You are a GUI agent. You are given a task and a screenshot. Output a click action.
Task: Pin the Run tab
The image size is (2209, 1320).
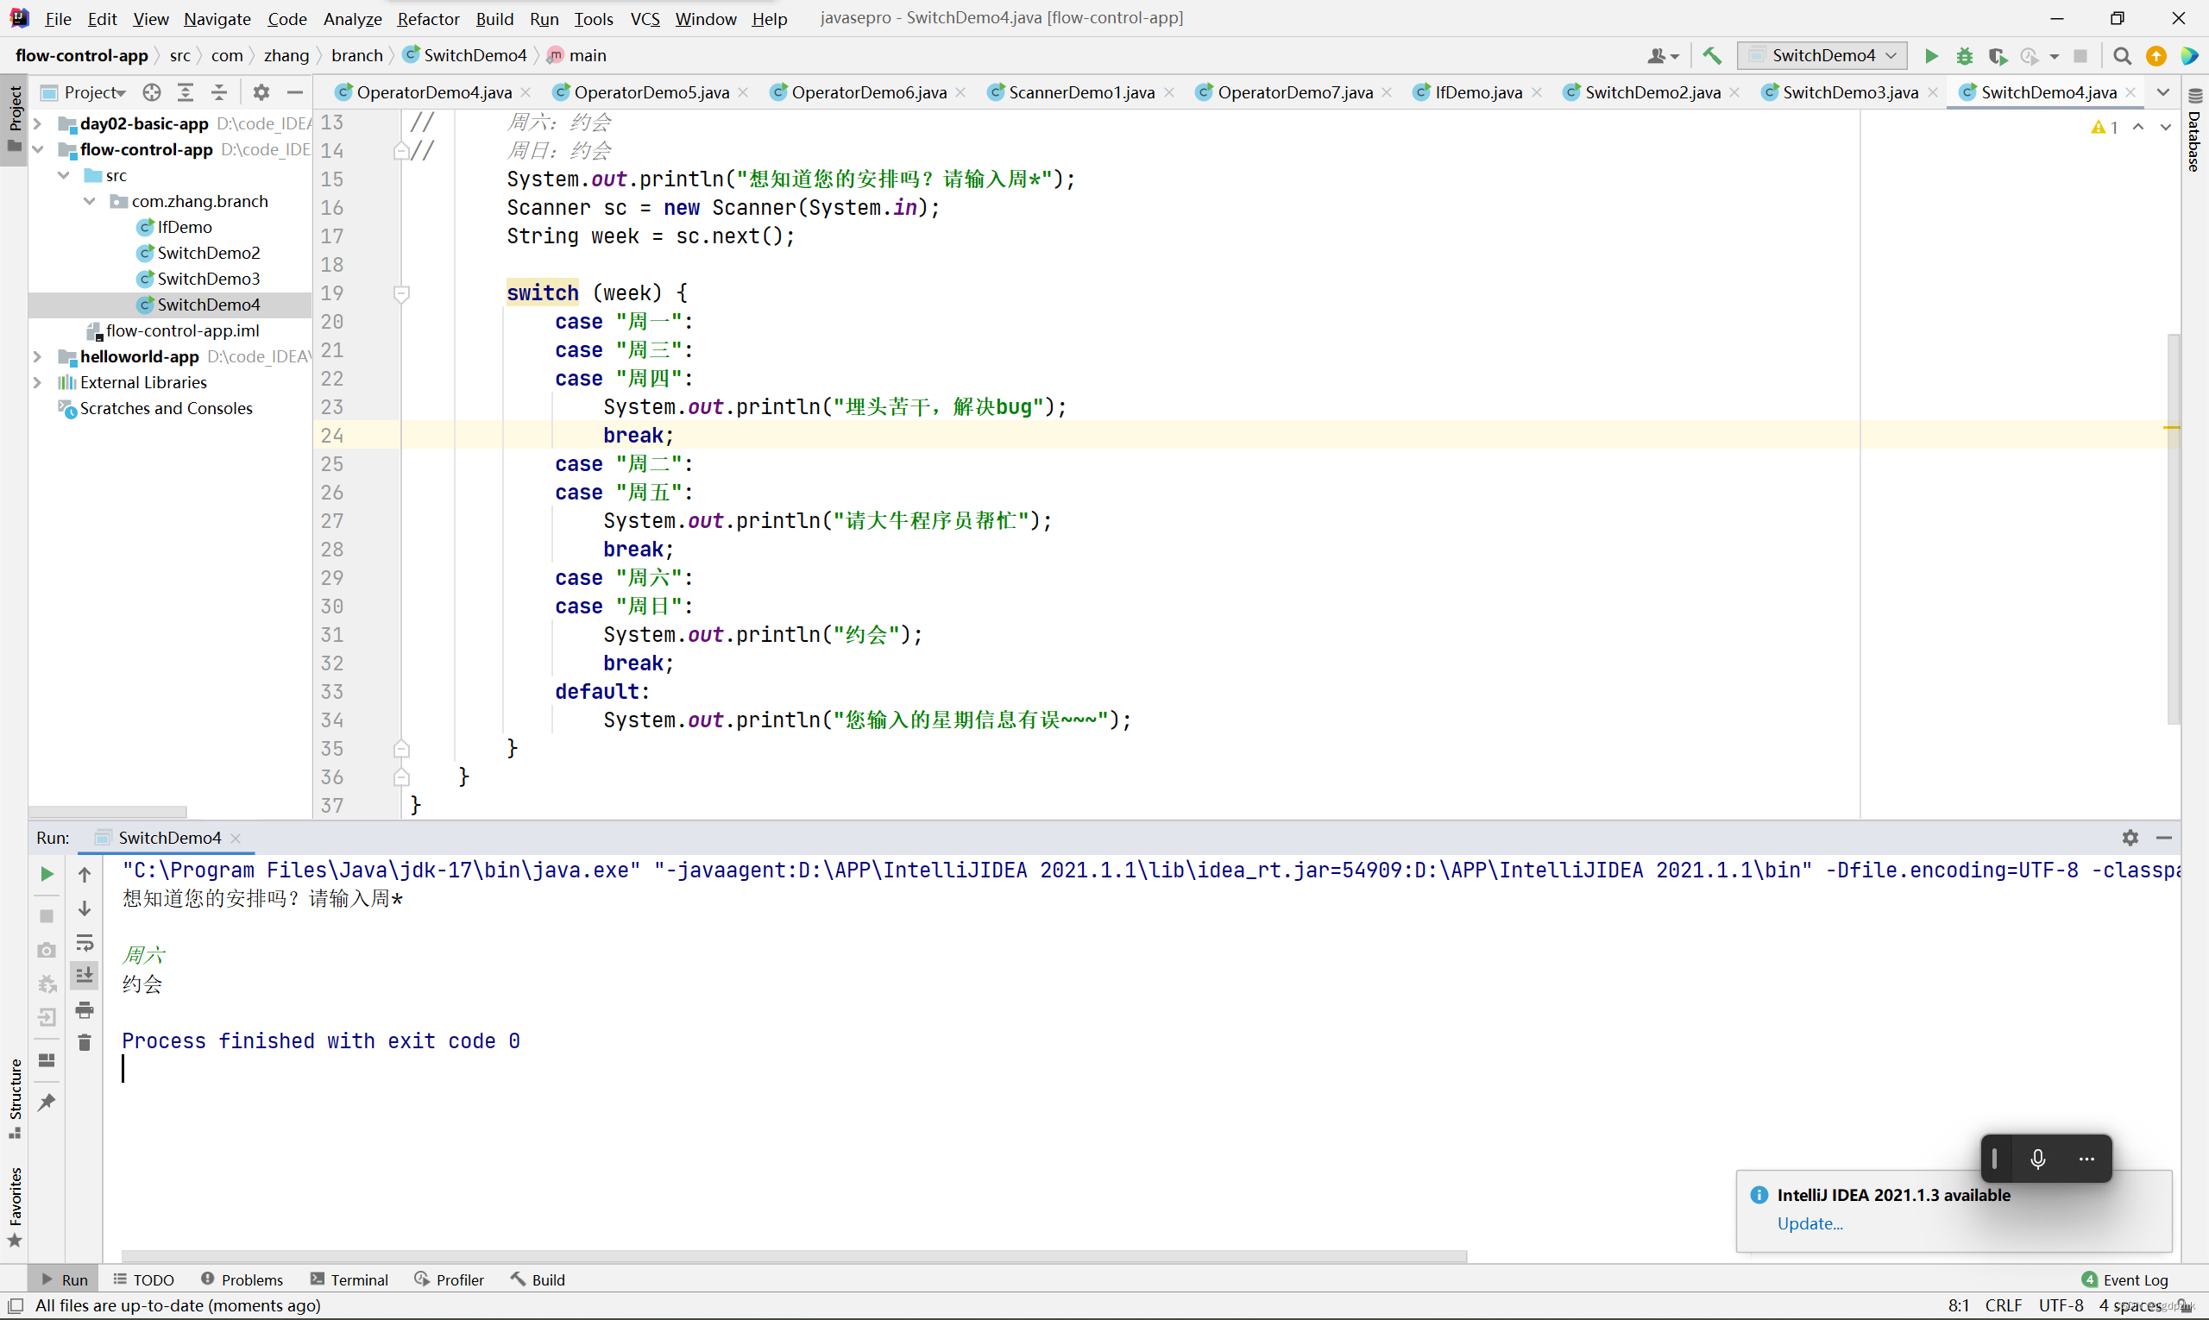[x=47, y=1103]
